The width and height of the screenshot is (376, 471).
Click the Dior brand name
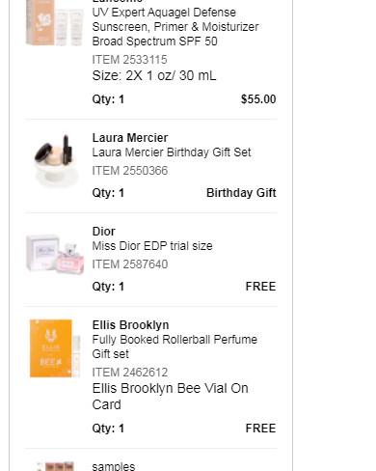(103, 232)
